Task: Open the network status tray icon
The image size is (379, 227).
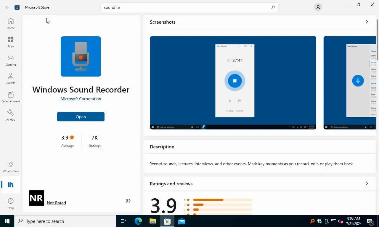Action: pyautogui.click(x=334, y=221)
